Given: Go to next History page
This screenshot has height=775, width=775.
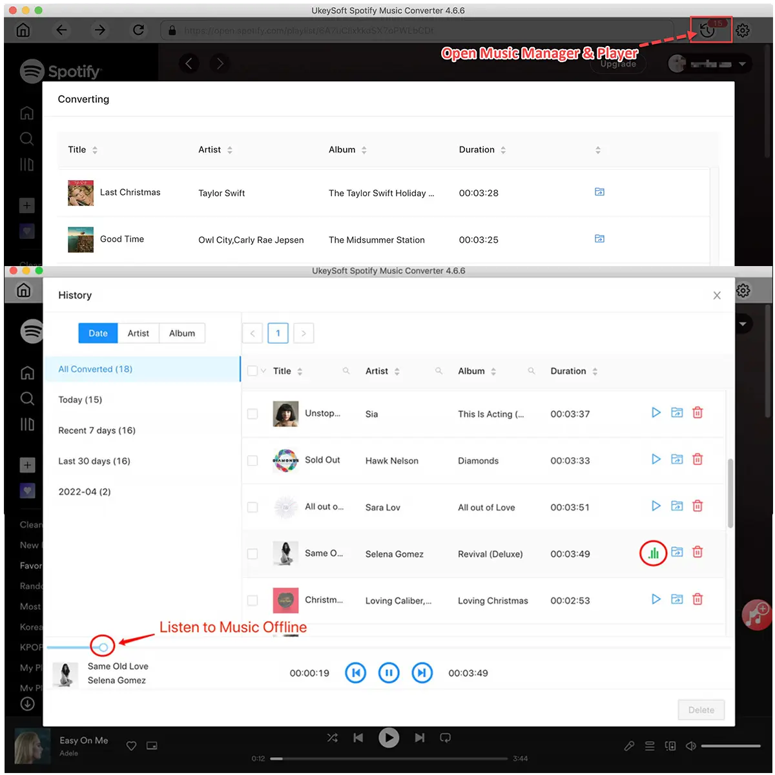Looking at the screenshot, I should pos(304,333).
